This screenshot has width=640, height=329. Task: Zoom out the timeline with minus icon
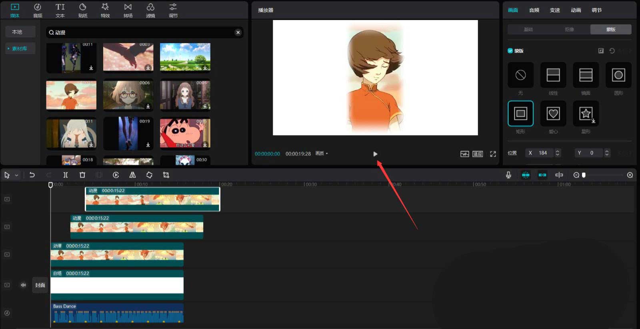[576, 175]
